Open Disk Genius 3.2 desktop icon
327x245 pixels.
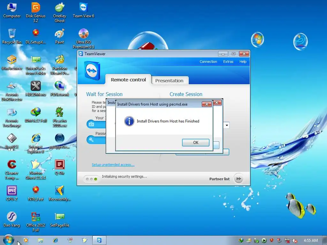(36, 12)
